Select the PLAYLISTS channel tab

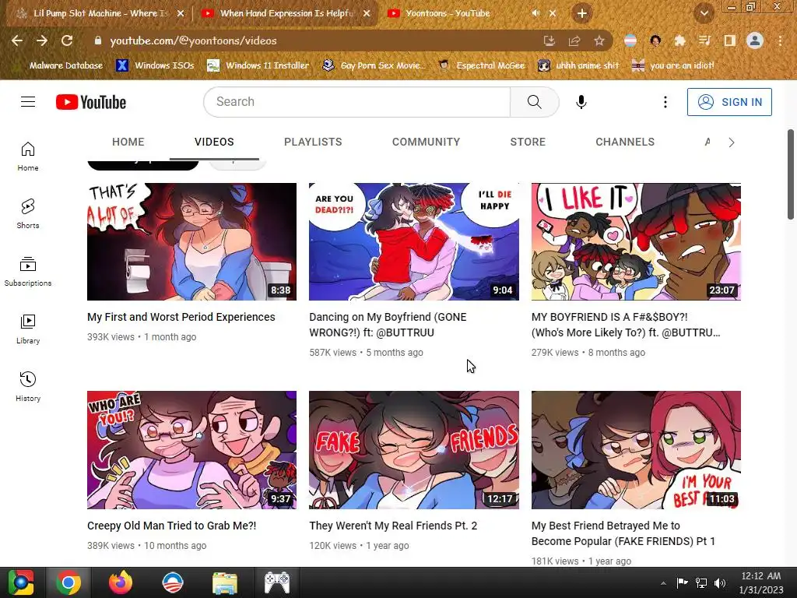coord(313,142)
